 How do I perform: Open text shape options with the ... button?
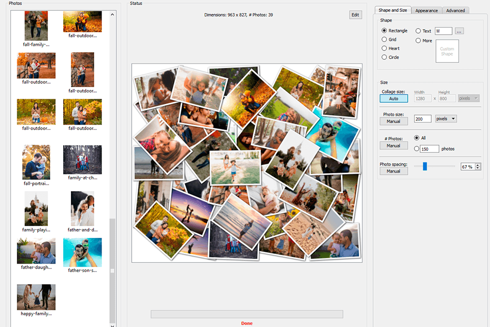pyautogui.click(x=459, y=31)
